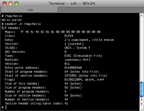Minimize the Terminal using the yellow button
144x111 pixels.
11,3
